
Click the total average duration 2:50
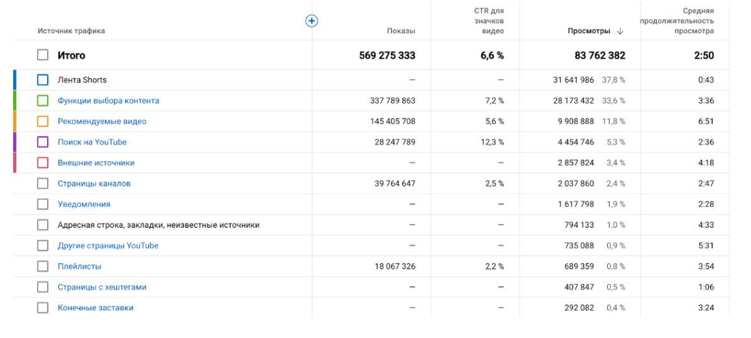coord(704,55)
